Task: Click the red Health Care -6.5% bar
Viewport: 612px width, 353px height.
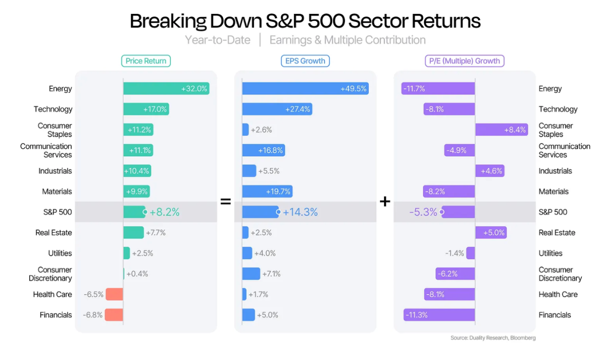Action: tap(114, 294)
